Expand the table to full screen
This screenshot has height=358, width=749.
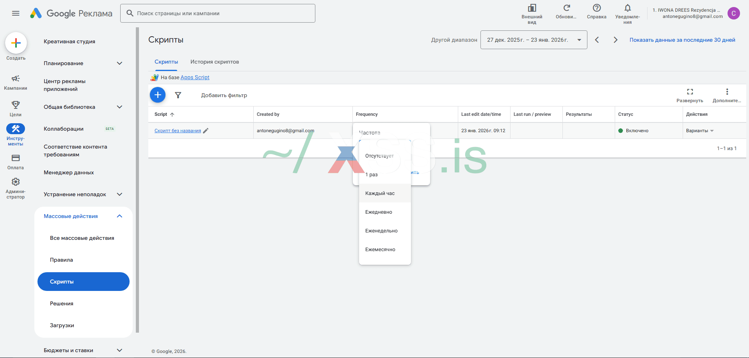(x=690, y=92)
